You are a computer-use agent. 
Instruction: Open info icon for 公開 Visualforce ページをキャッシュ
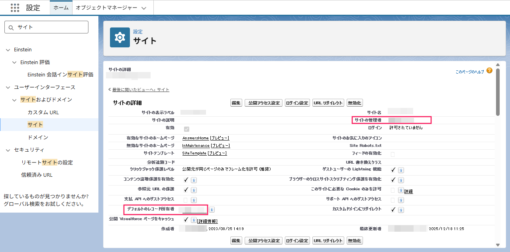point(194,220)
